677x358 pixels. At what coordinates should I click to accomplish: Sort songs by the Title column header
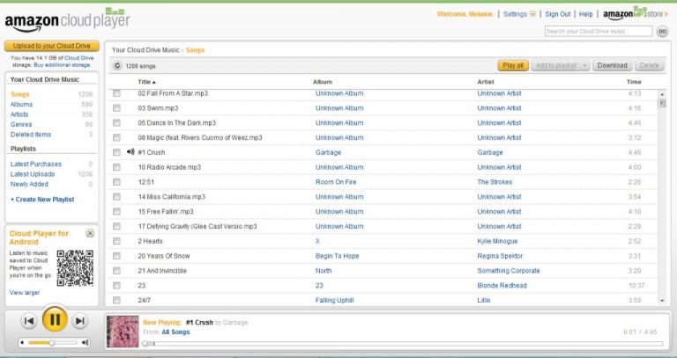coord(146,82)
